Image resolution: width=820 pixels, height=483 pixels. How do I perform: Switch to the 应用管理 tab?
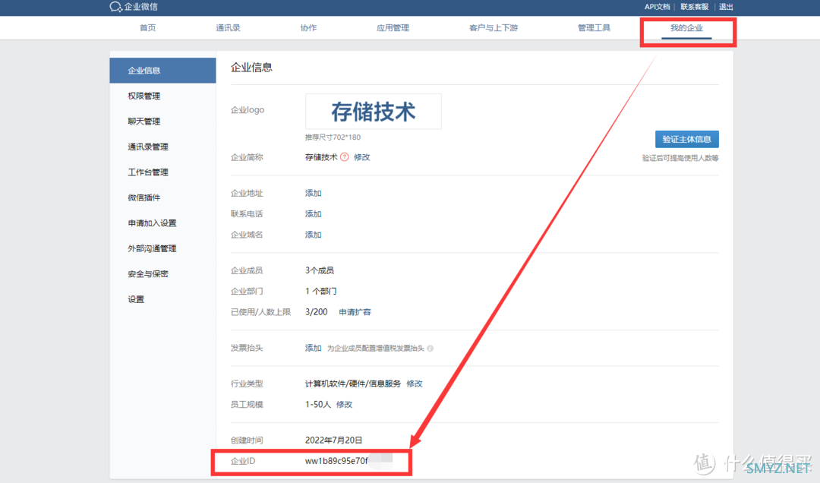[x=393, y=27]
